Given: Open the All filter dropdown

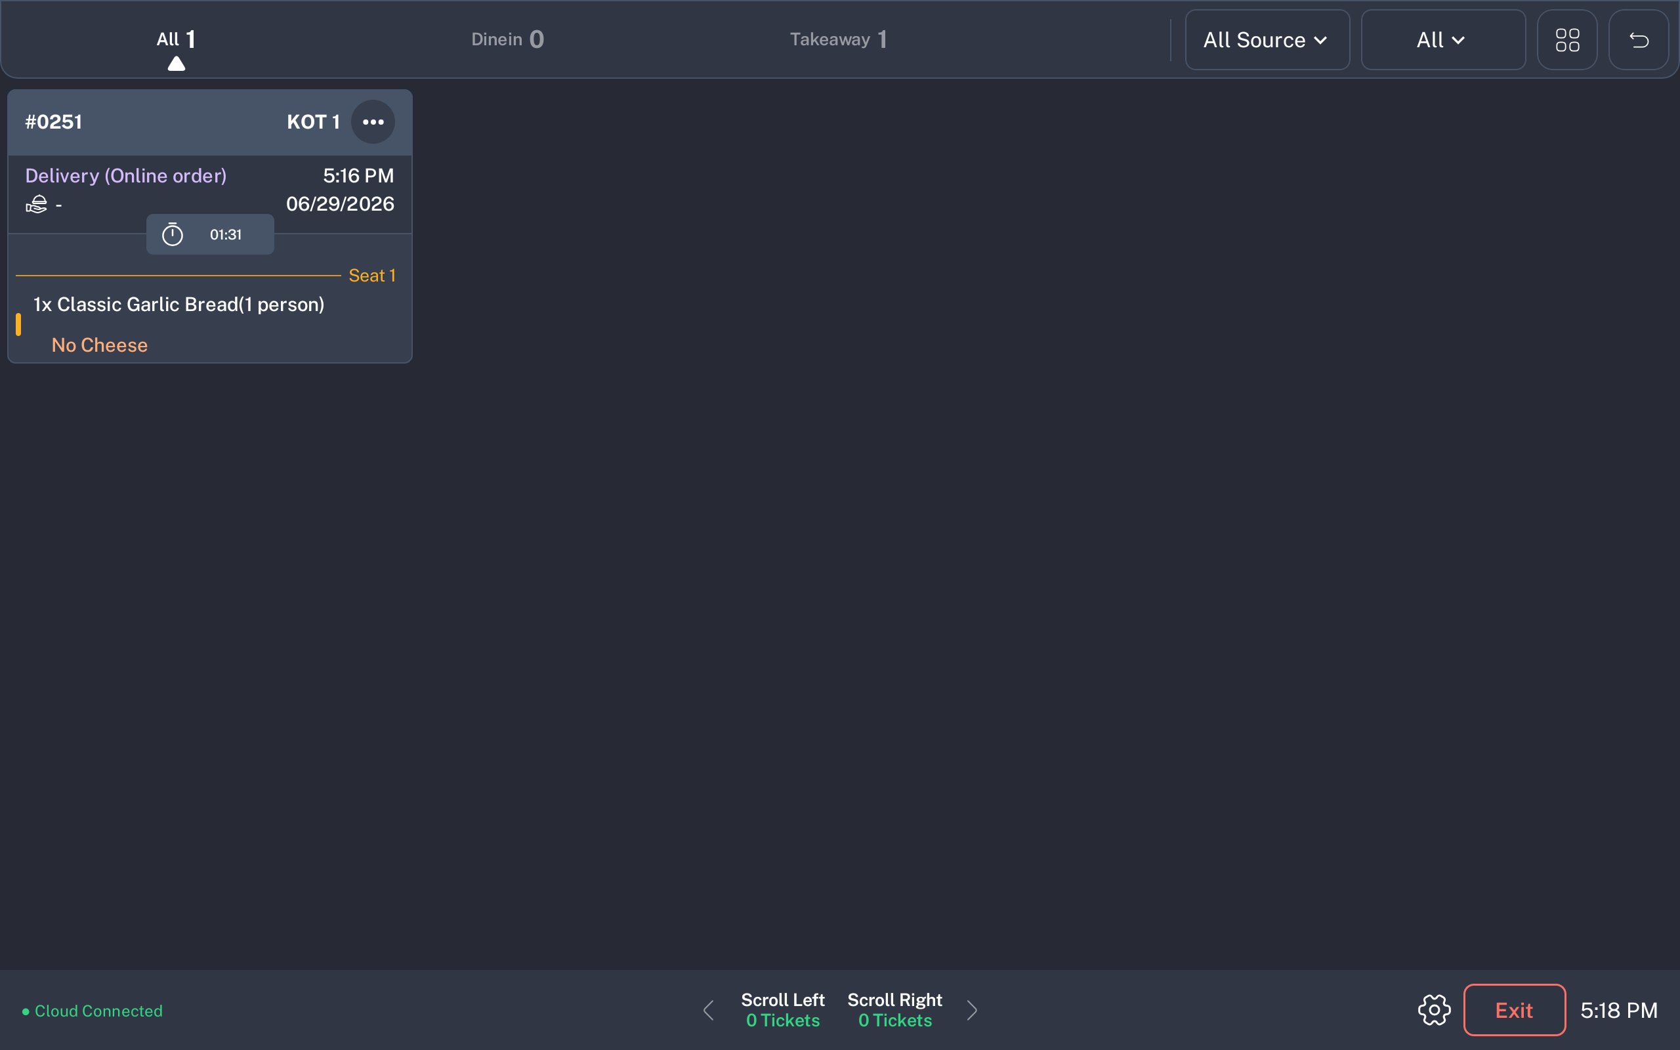Looking at the screenshot, I should 1442,39.
